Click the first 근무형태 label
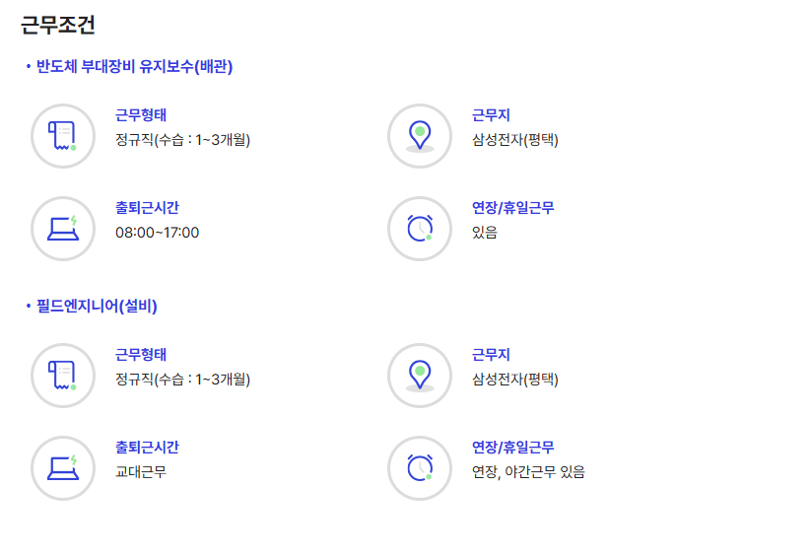Screen dimensions: 811x556 pos(141,114)
